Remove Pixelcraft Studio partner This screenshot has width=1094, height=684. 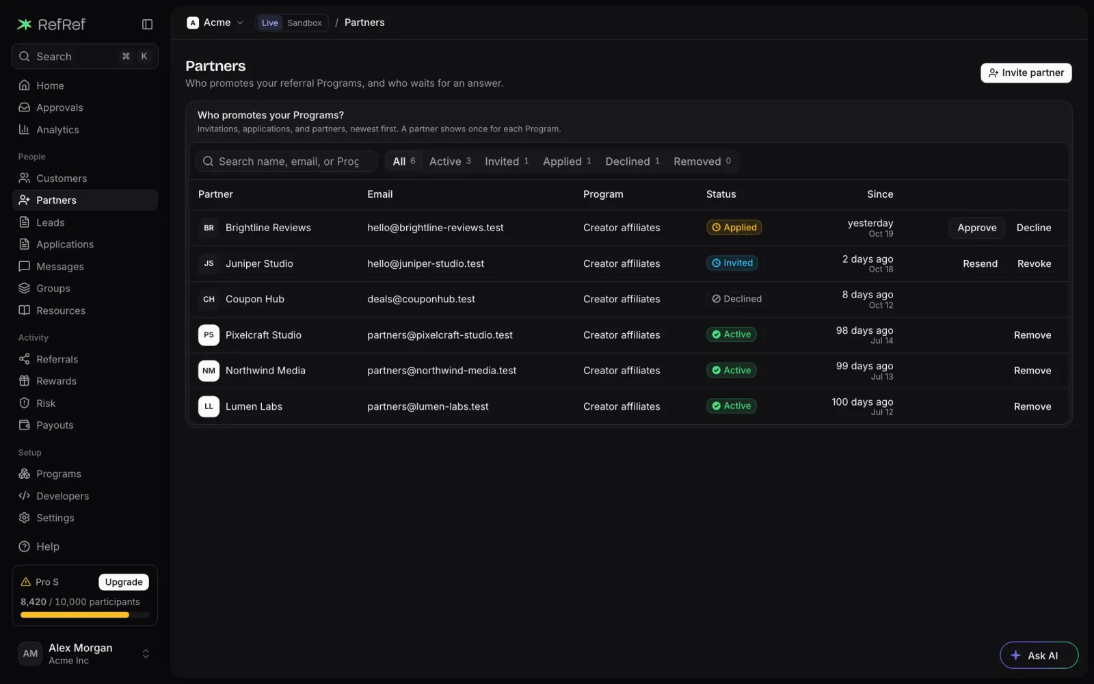tap(1032, 335)
